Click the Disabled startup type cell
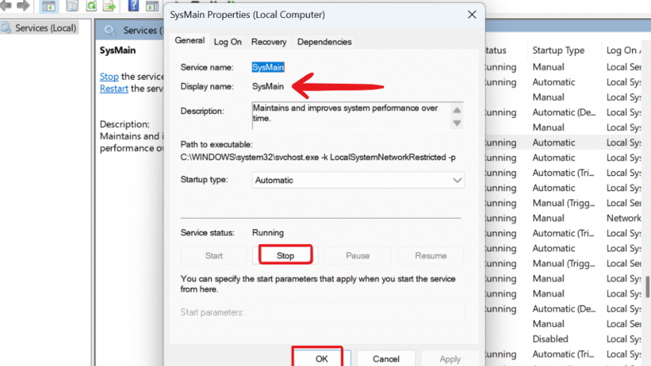The height and width of the screenshot is (366, 651). tap(550, 339)
